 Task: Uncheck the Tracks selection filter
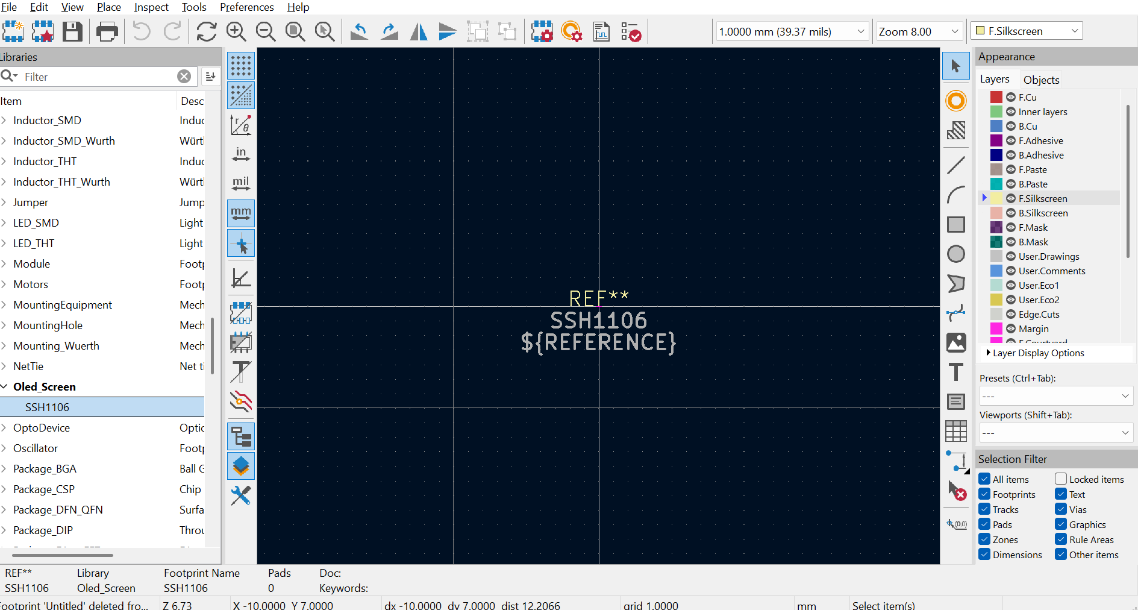(x=984, y=509)
